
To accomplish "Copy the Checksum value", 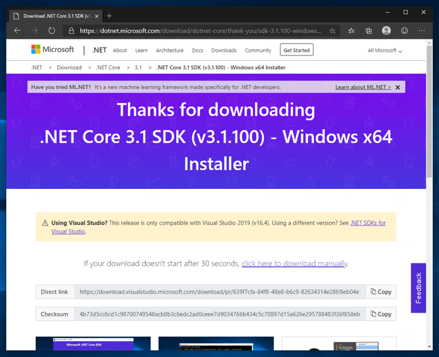I will (x=381, y=314).
